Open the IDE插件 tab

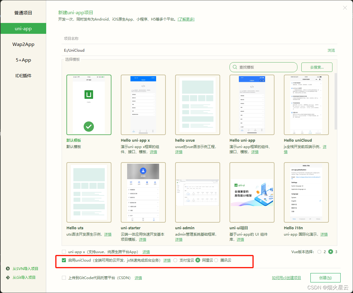23,76
